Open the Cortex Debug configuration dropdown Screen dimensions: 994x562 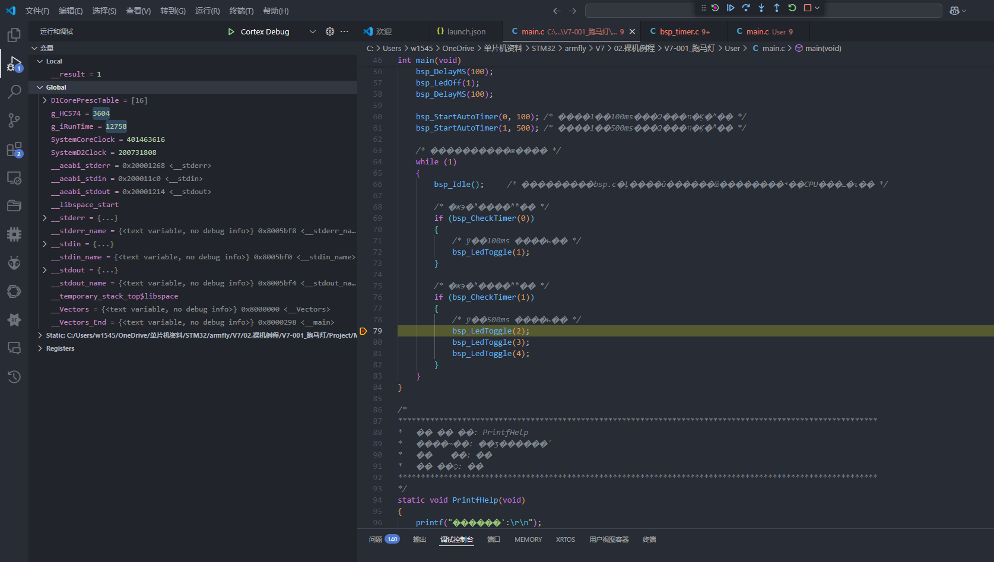(313, 31)
